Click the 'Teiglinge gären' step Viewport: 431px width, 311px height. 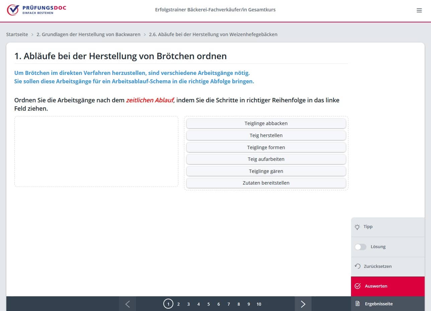point(266,171)
